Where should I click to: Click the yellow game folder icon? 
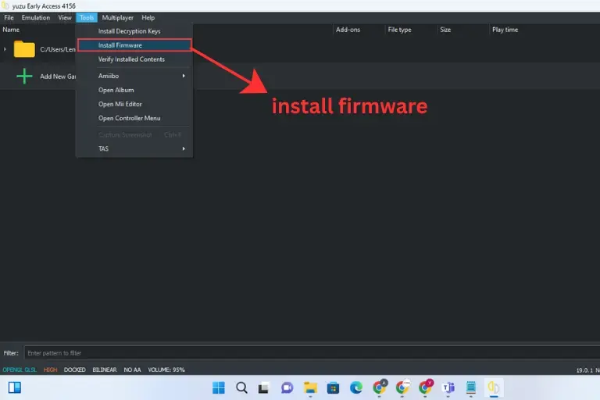pyautogui.click(x=24, y=49)
